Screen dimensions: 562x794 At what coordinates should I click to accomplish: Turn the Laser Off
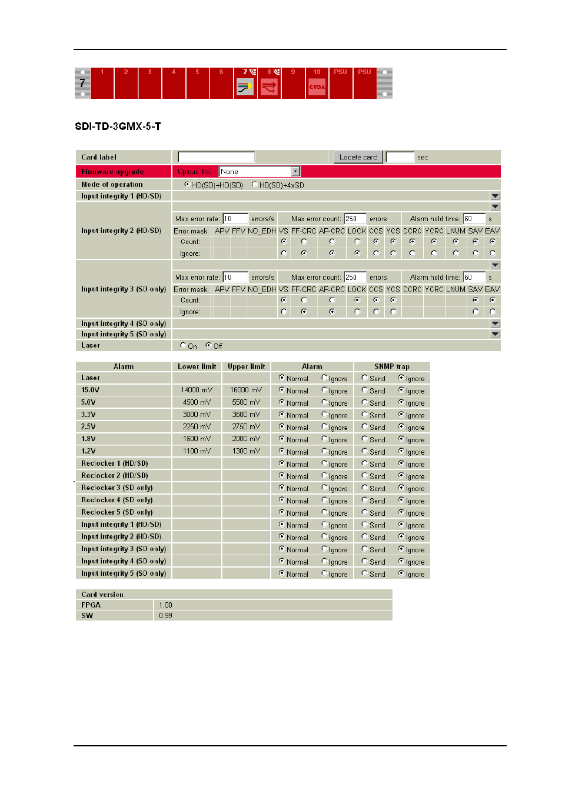point(208,345)
